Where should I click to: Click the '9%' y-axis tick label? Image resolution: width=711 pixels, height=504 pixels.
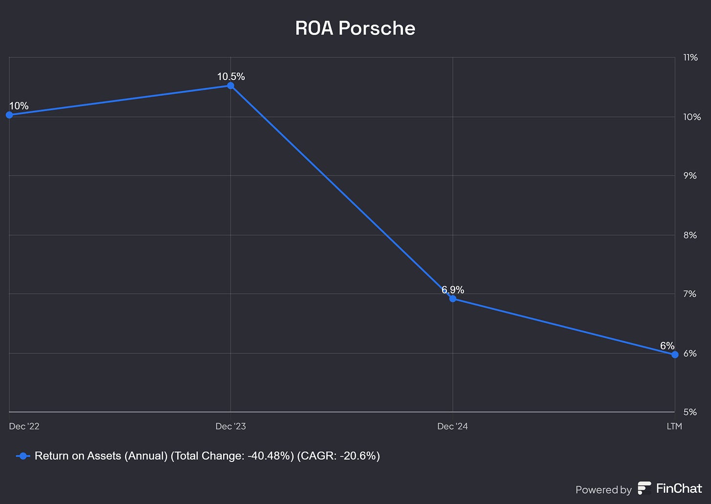[690, 176]
